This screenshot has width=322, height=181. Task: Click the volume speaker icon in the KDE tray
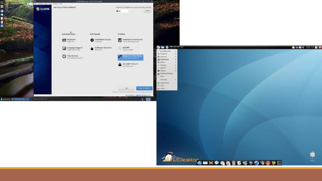coord(303,47)
